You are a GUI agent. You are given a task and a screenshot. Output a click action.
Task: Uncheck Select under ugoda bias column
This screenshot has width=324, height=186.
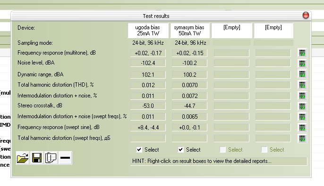coord(139,150)
